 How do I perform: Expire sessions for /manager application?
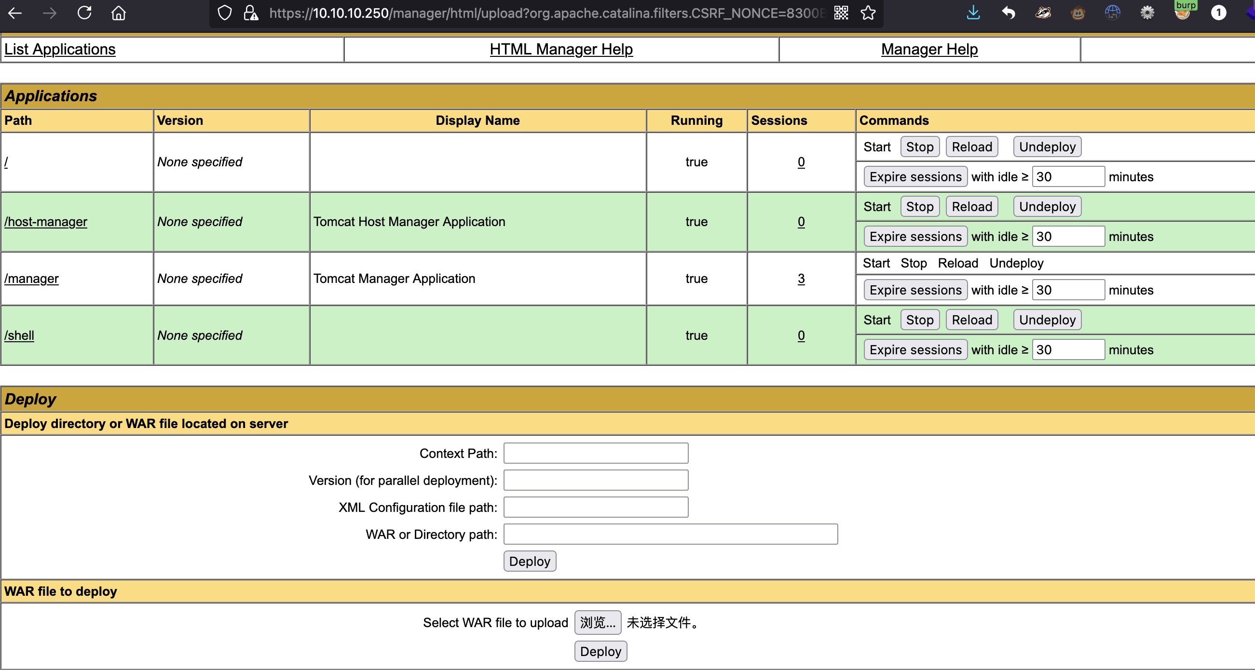[x=915, y=290]
